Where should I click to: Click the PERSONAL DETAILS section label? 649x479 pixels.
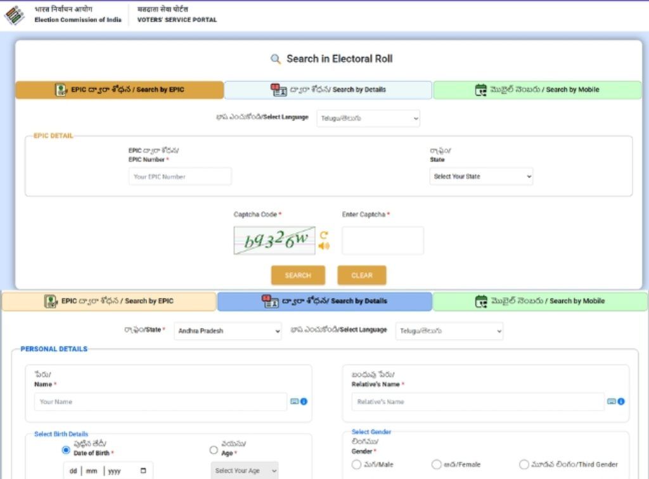pyautogui.click(x=54, y=349)
